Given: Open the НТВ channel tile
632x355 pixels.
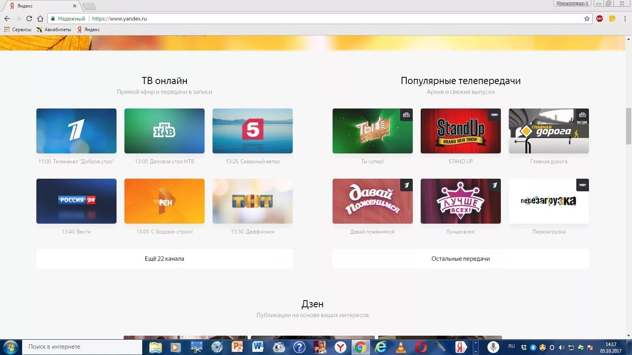Looking at the screenshot, I should tap(164, 131).
